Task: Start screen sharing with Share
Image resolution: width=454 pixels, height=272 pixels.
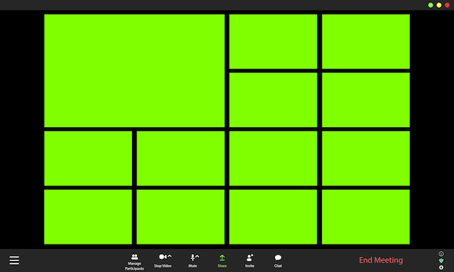Action: pyautogui.click(x=222, y=260)
